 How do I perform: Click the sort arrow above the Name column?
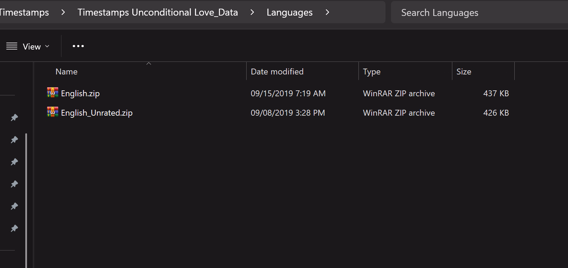point(149,64)
